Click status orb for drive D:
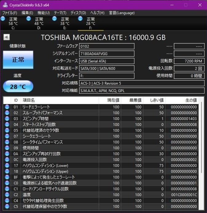This screenshot has height=213, width=207. [29, 19]
